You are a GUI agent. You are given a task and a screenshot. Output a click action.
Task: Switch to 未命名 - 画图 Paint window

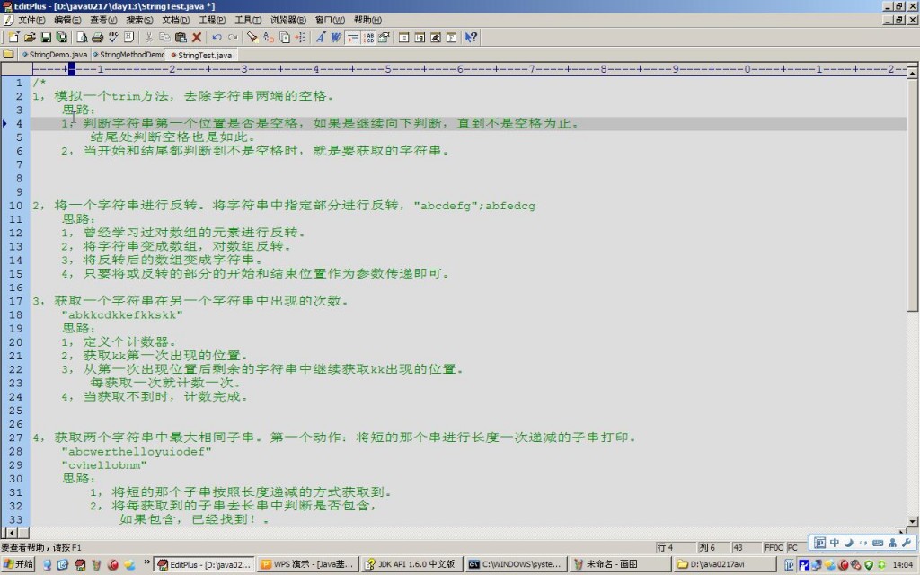coord(620,564)
